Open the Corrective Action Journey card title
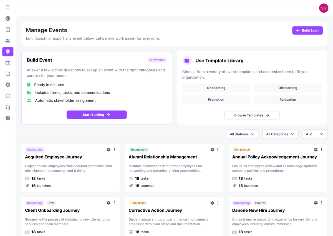This screenshot has width=333, height=236. coord(155,210)
